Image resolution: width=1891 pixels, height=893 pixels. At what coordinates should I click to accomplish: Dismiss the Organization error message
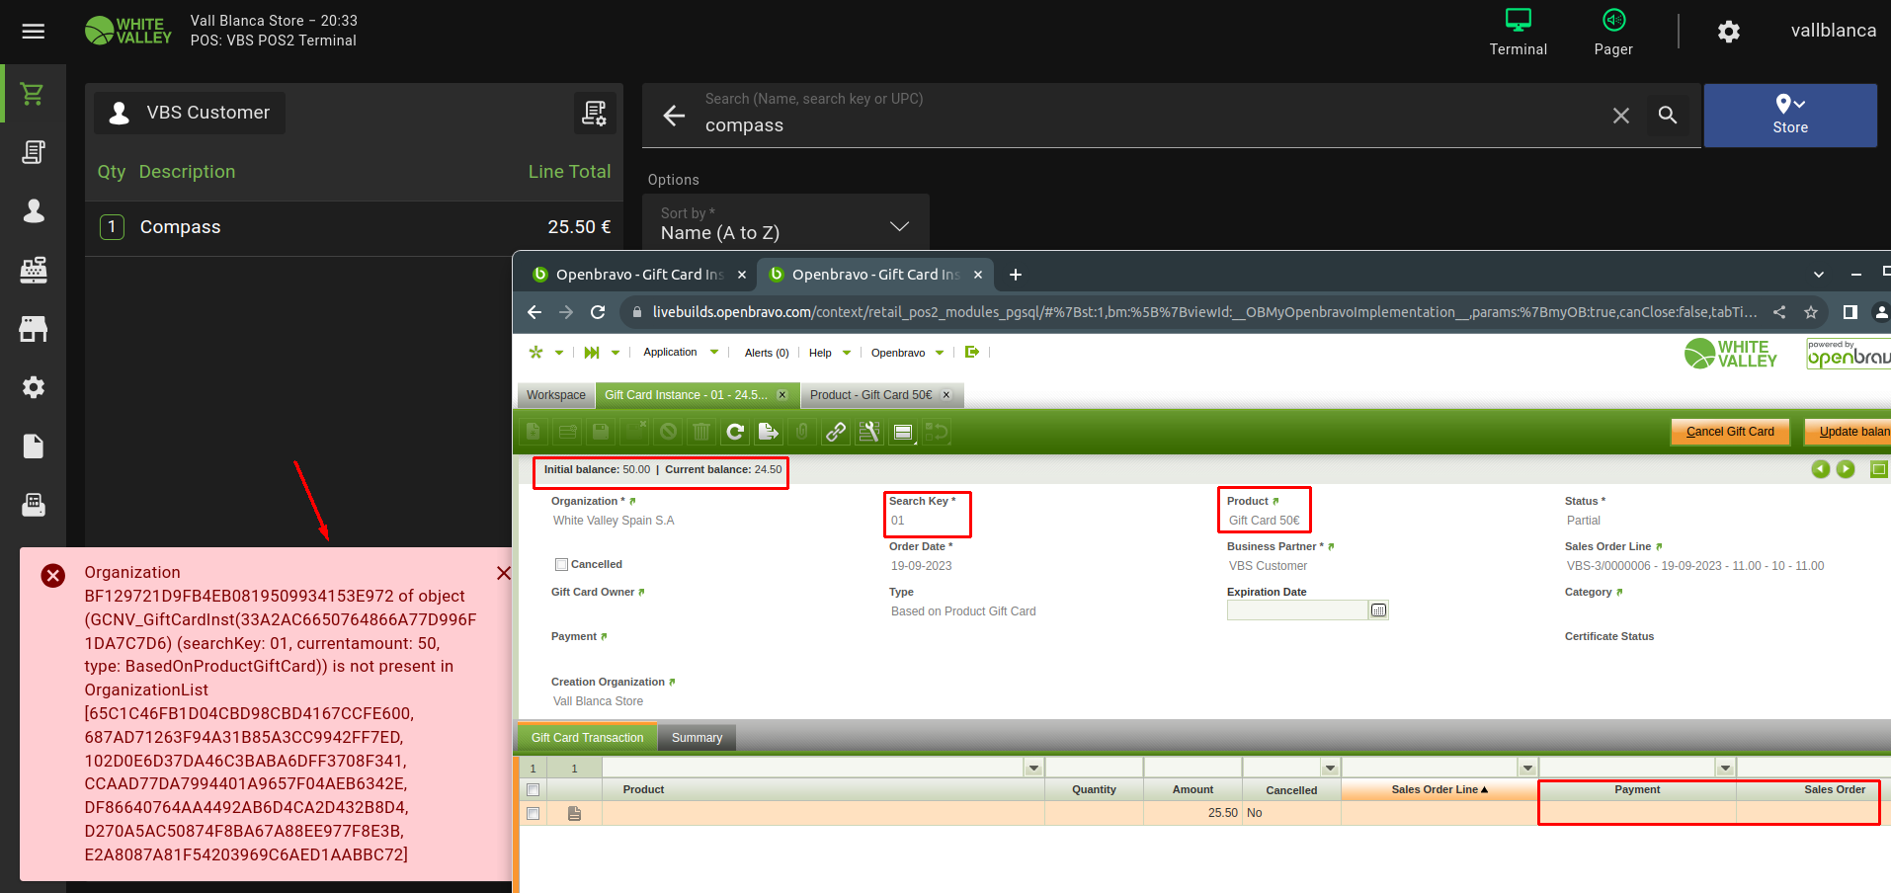(x=503, y=573)
